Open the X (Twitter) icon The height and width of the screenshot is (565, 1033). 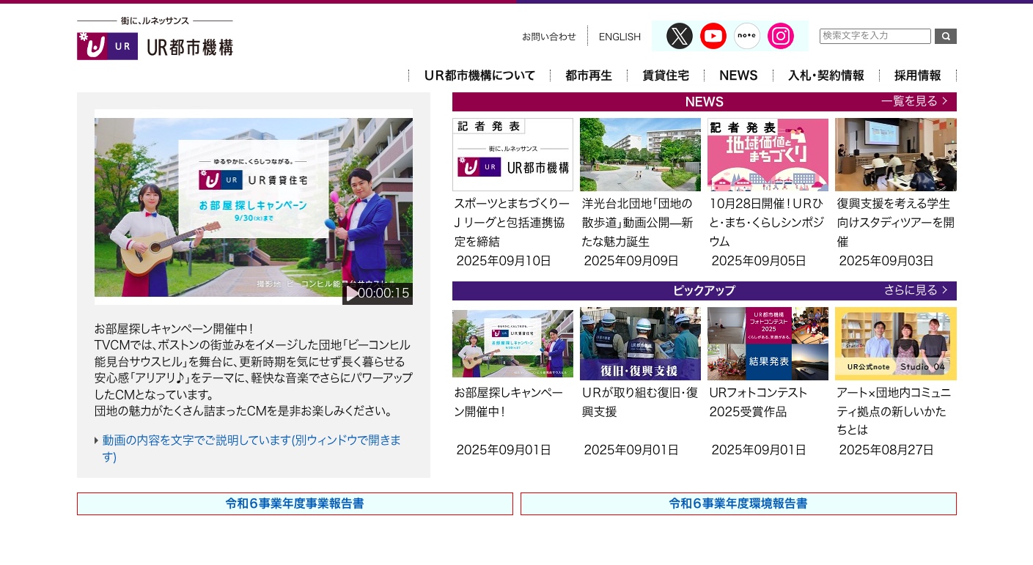[x=679, y=36]
